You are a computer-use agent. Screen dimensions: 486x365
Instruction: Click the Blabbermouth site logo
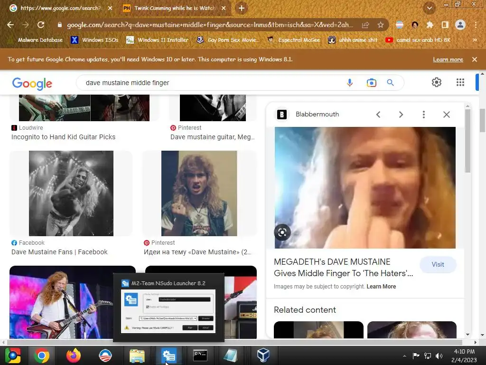coord(282,115)
